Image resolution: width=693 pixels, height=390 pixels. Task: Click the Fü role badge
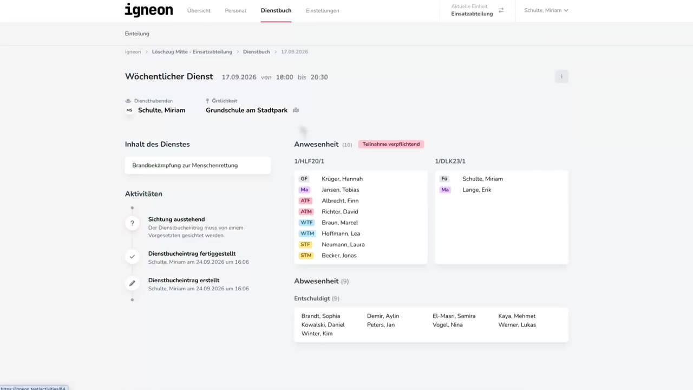pos(444,179)
